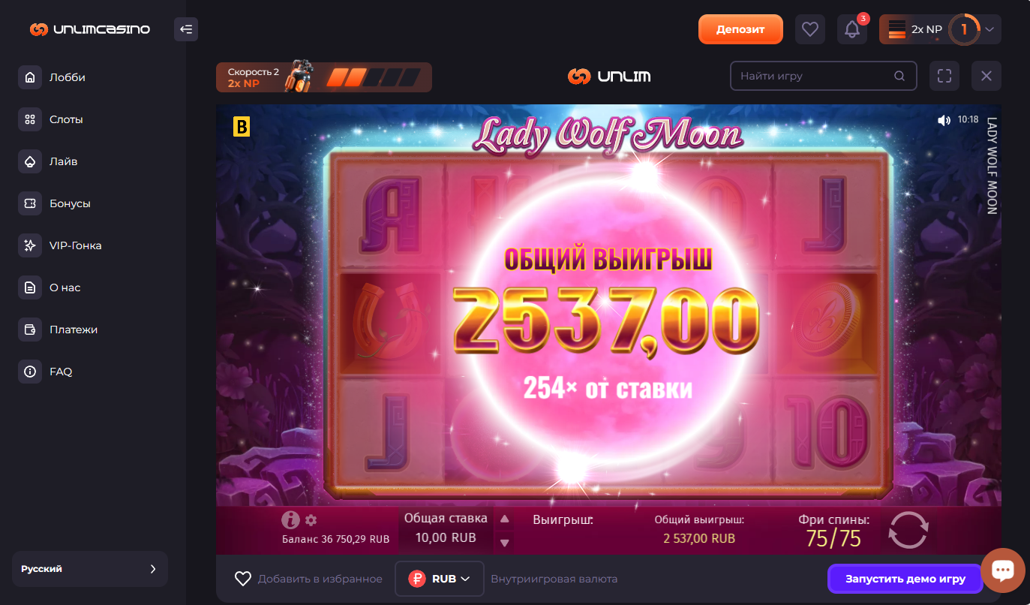This screenshot has height=605, width=1030.
Task: Increase the total bet with up arrow
Action: click(505, 519)
